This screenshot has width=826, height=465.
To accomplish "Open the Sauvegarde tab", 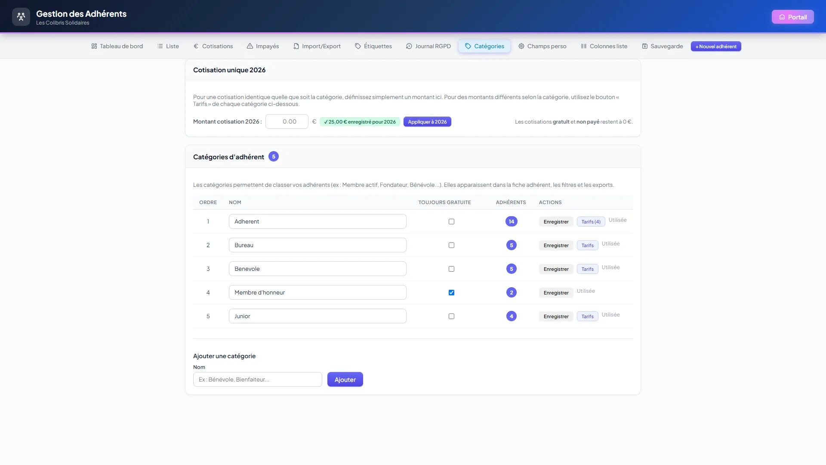I will [663, 46].
